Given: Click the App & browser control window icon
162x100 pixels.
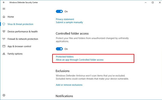Looking at the screenshot, I should click(4, 46).
